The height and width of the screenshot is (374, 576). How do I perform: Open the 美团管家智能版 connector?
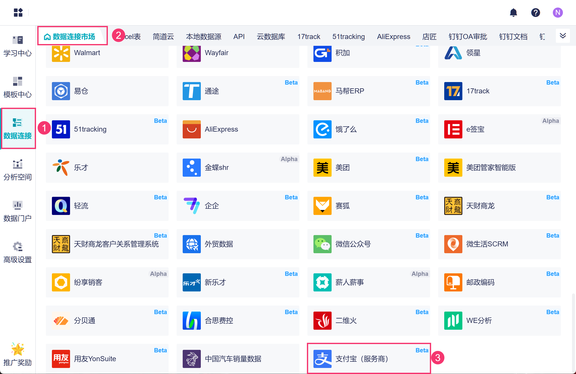click(499, 168)
